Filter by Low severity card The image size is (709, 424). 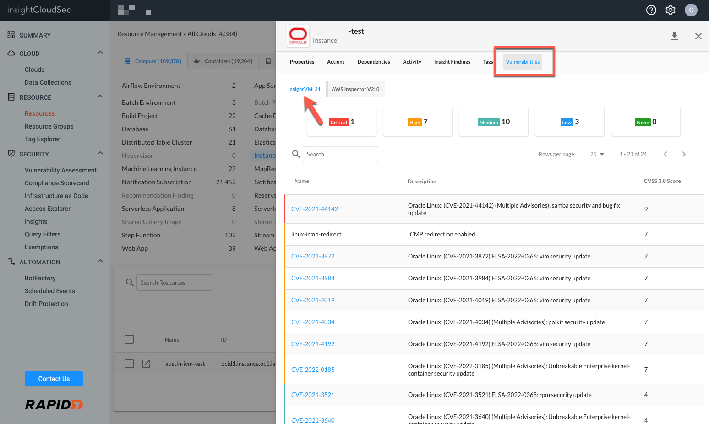pos(570,122)
